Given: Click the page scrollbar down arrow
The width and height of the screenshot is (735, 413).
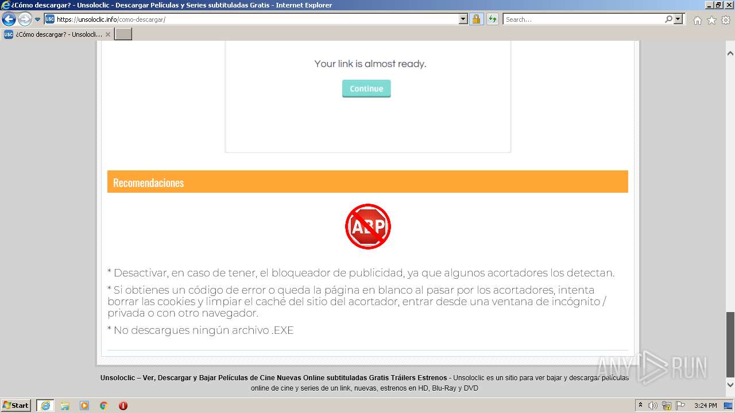Looking at the screenshot, I should click(x=730, y=384).
